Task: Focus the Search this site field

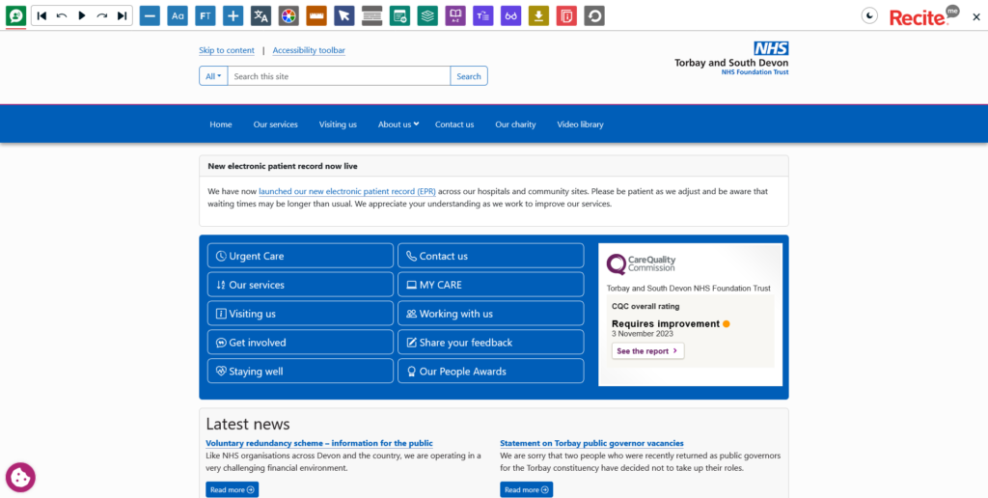Action: click(339, 76)
